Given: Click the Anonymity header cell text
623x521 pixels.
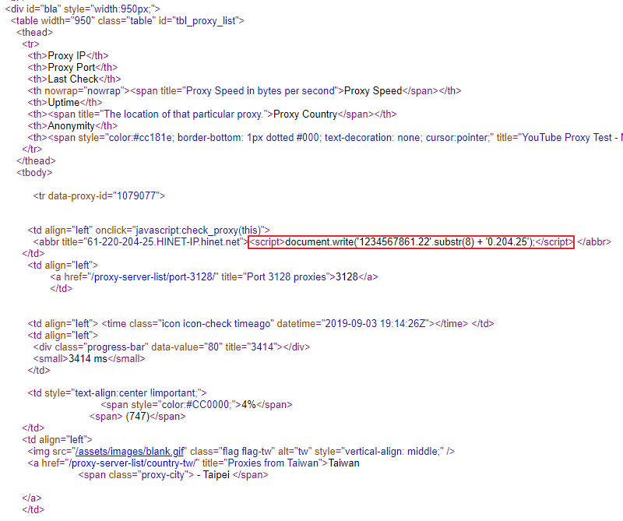Looking at the screenshot, I should (x=71, y=126).
